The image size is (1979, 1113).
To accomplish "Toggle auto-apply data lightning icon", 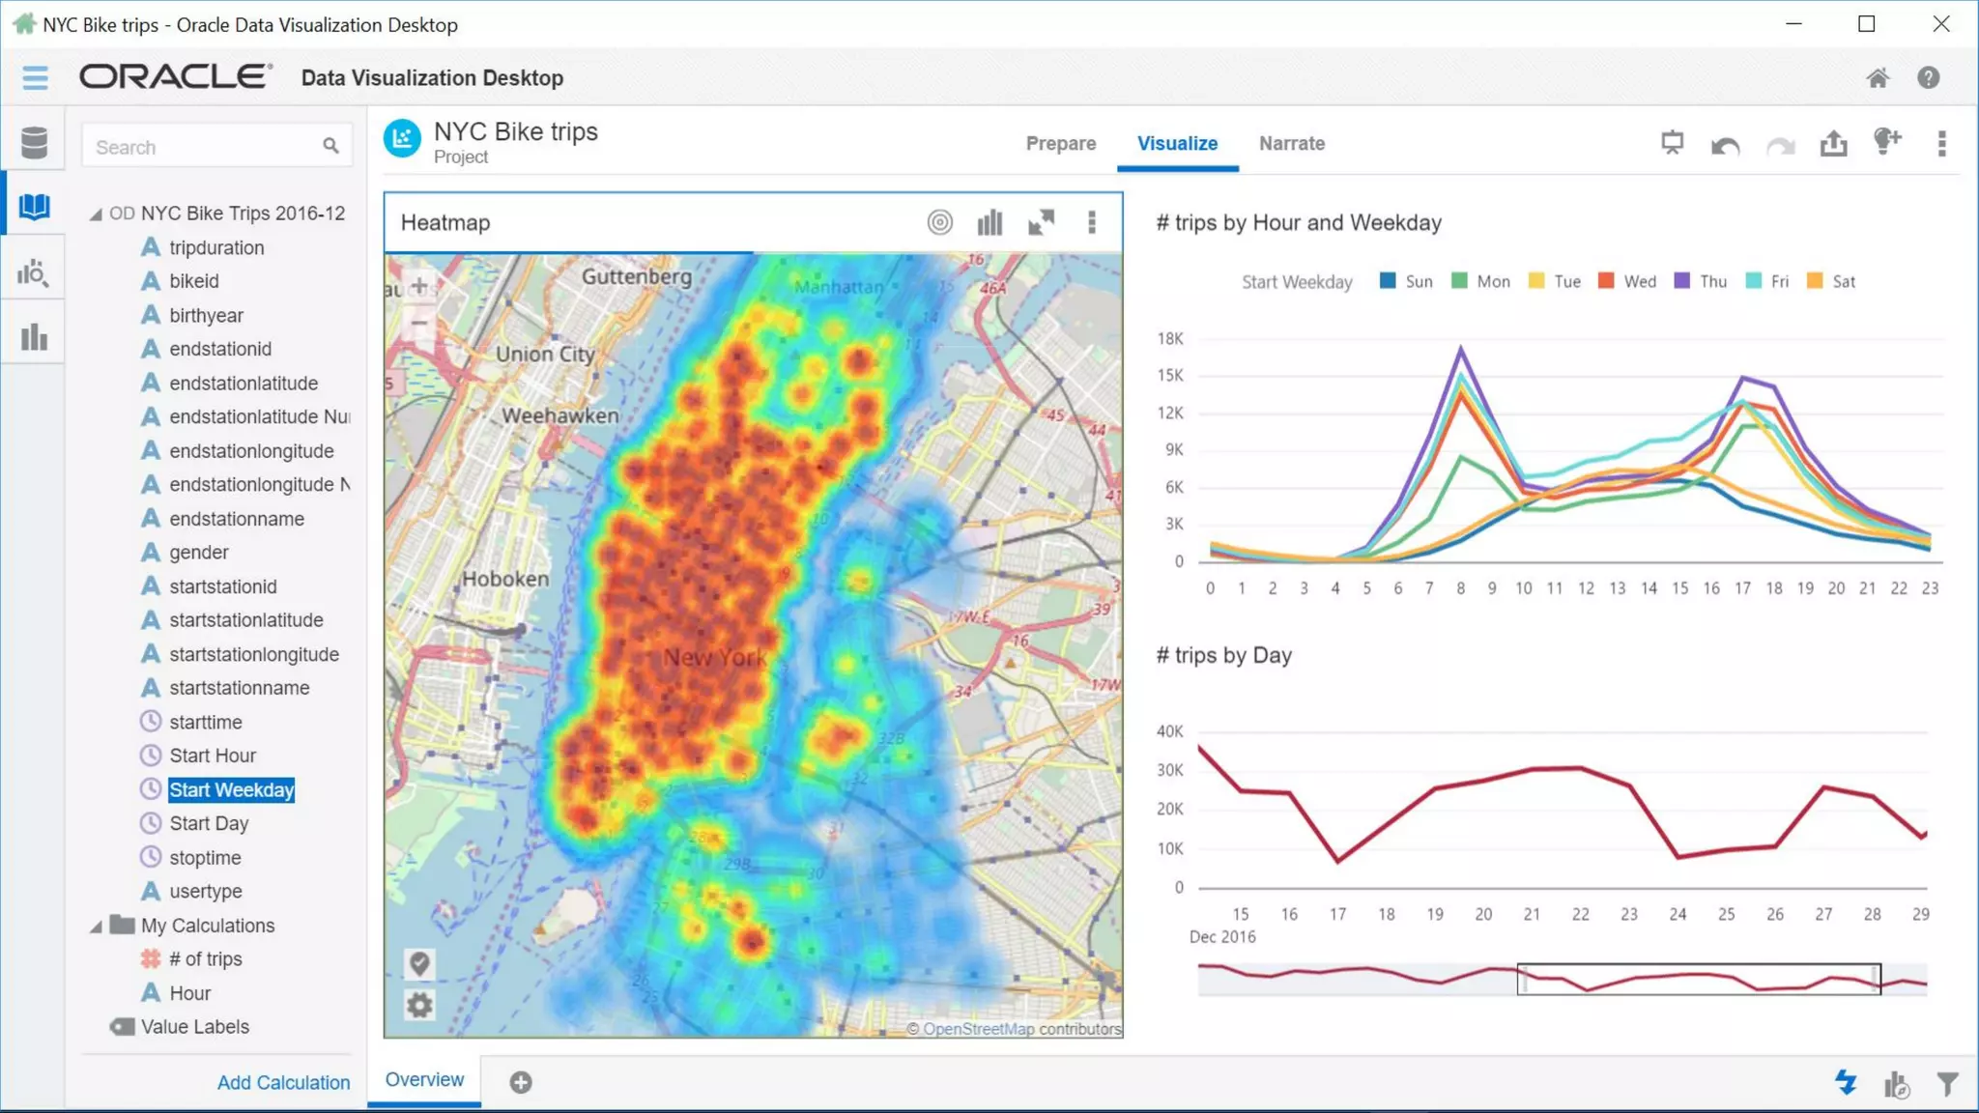I will (1846, 1083).
